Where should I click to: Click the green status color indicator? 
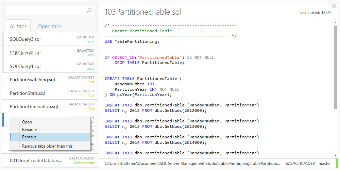click(337, 163)
